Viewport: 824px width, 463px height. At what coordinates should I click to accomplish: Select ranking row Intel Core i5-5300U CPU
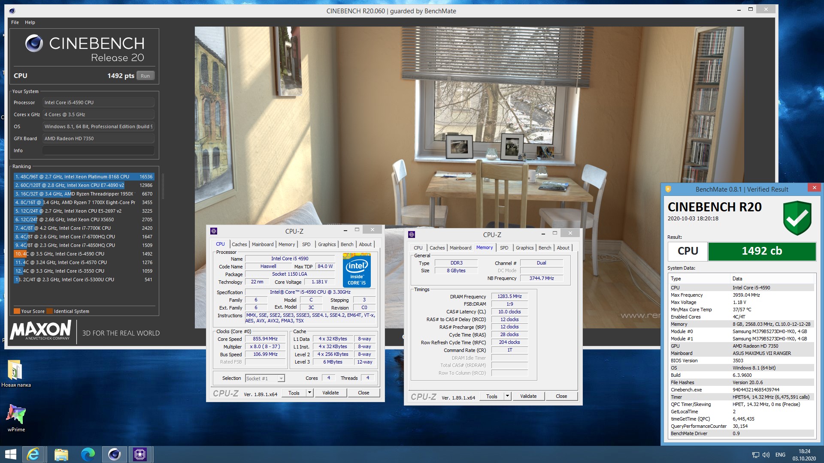click(x=84, y=280)
